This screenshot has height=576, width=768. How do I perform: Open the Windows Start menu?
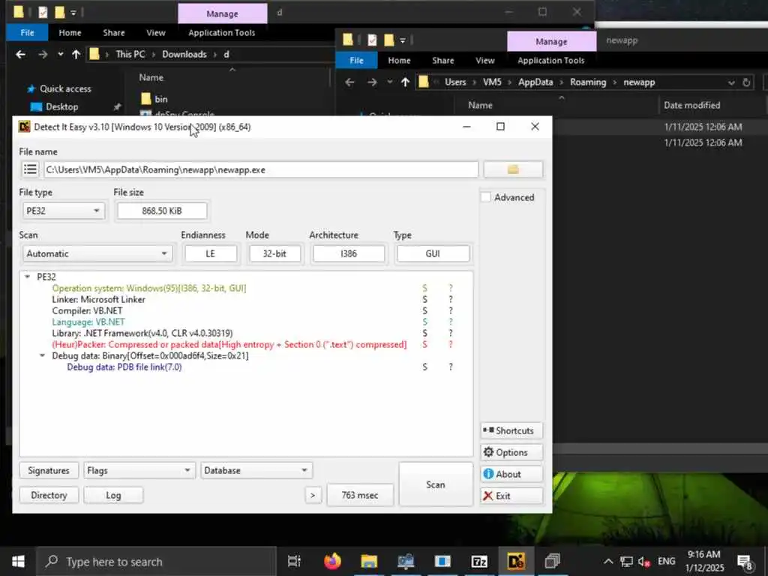(18, 561)
